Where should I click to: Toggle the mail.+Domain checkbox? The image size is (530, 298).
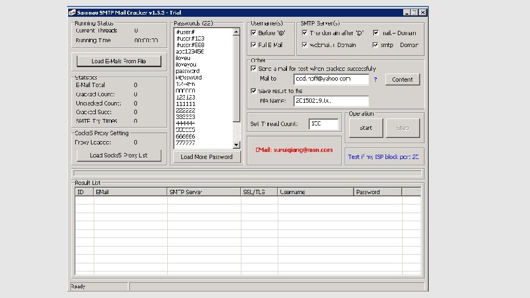click(376, 33)
